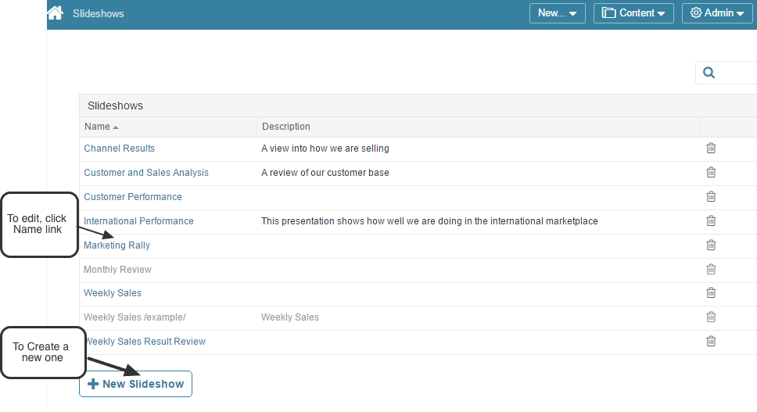
Task: Open the International Performance link
Action: point(138,221)
